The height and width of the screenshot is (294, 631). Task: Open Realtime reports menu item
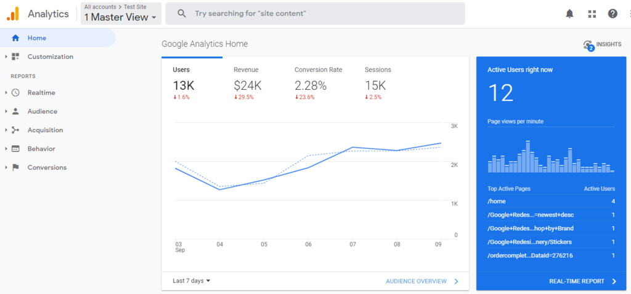pyautogui.click(x=41, y=93)
